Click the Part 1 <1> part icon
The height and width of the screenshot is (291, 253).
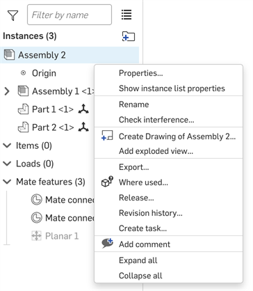23,109
